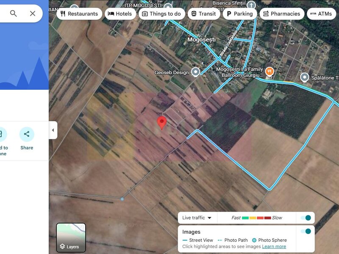Show ATMs on the map
The height and width of the screenshot is (254, 339).
pyautogui.click(x=321, y=14)
